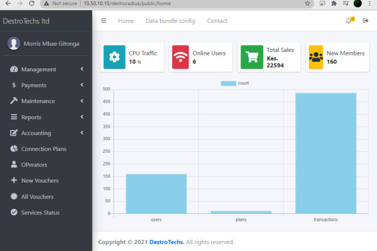This screenshot has width=377, height=251.
Task: Click the notification count badge
Action: pyautogui.click(x=352, y=19)
